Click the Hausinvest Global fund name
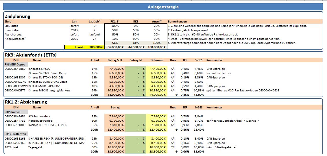Viewport: 327px width, 156px height. 41,121
